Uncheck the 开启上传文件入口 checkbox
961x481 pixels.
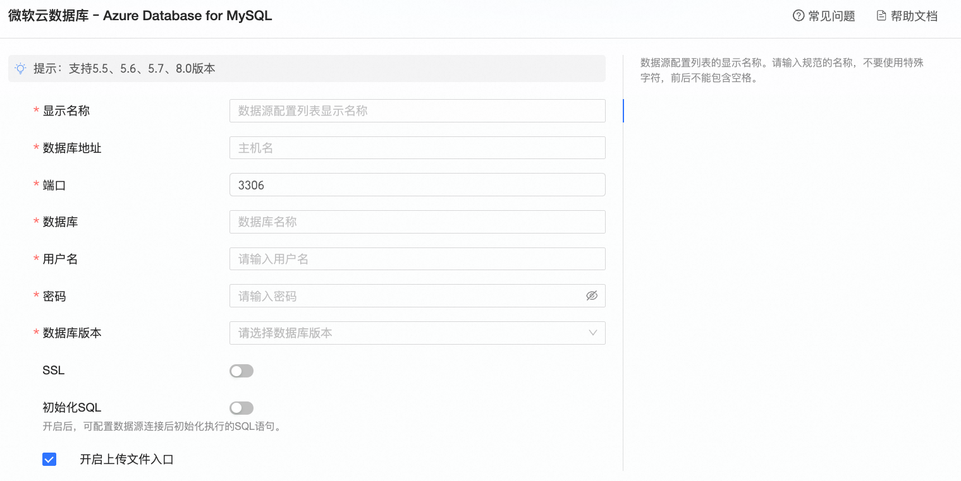[x=49, y=459]
